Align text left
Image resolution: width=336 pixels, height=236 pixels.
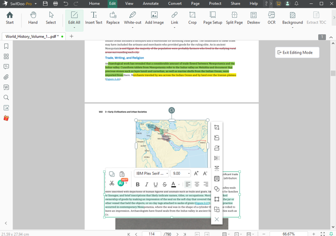(188, 184)
